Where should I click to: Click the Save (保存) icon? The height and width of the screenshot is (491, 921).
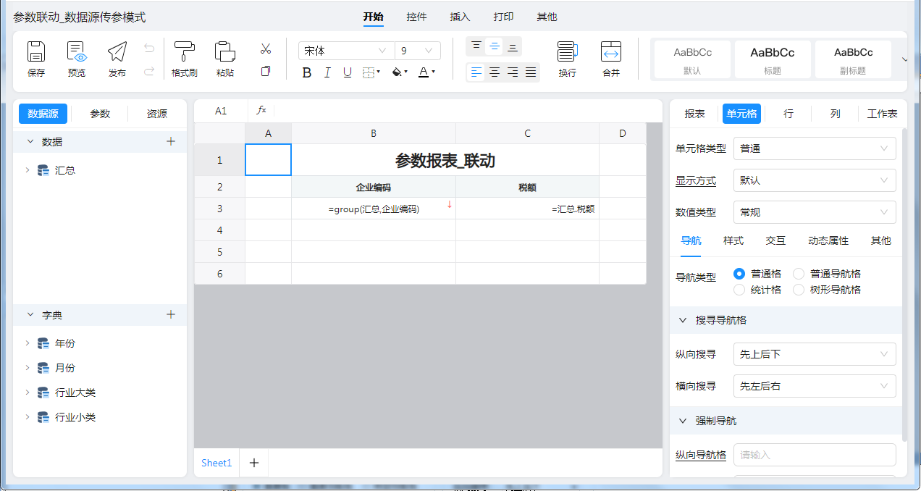(x=36, y=53)
